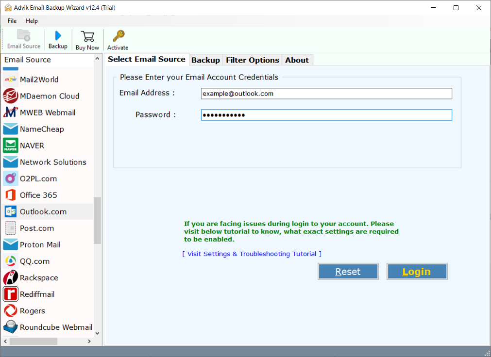
Task: Pick the Rediffmail red icon
Action: coord(11,294)
